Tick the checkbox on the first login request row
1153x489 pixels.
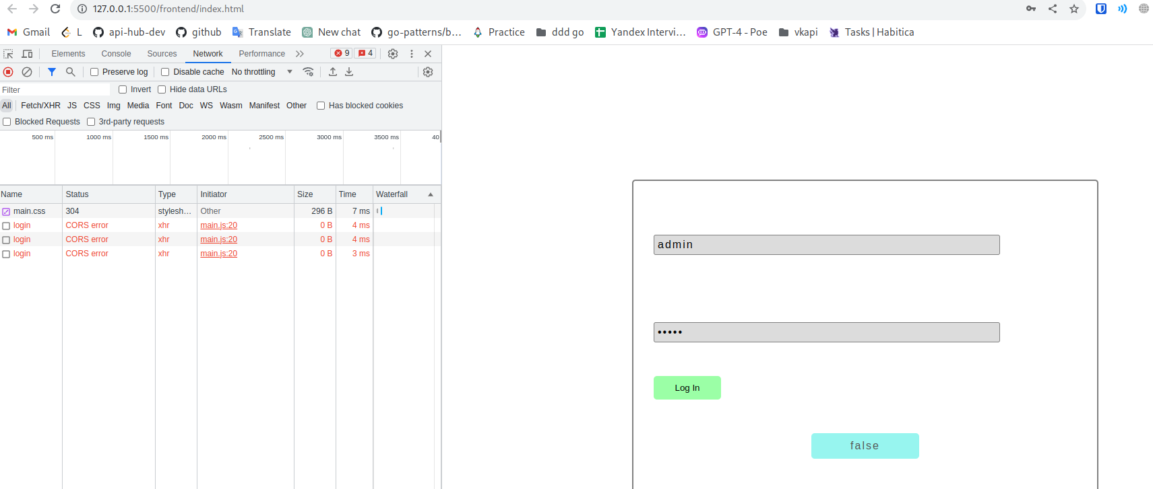pos(6,226)
